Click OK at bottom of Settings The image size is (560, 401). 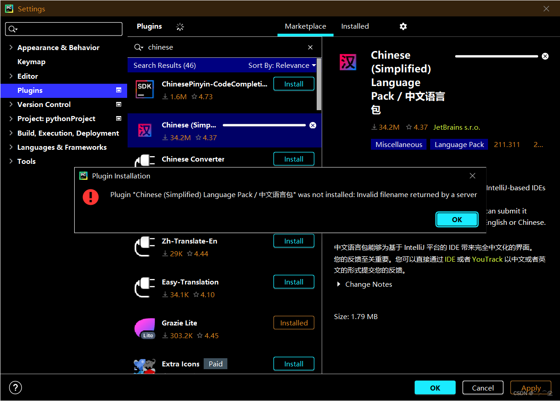[x=435, y=388]
